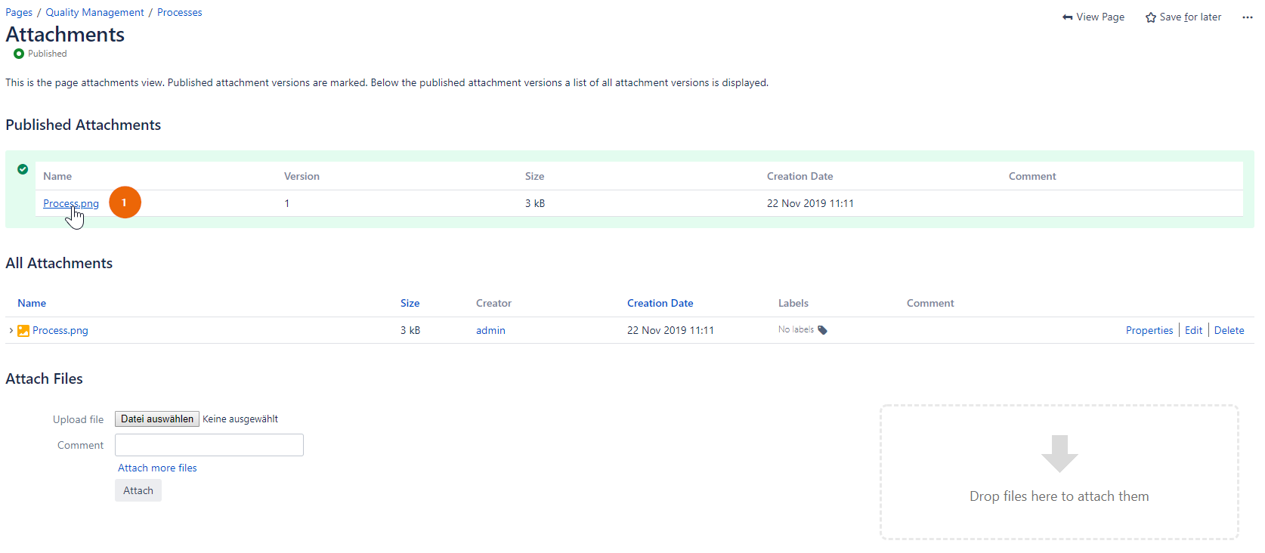Click the star icon to save for later
The width and height of the screenshot is (1265, 553).
(1151, 17)
